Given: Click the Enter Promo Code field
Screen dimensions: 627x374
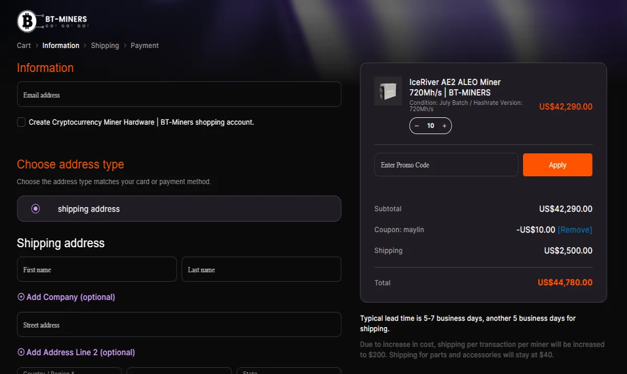Looking at the screenshot, I should [446, 165].
